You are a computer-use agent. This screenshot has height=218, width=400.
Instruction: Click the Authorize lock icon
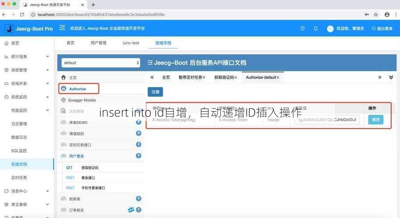point(63,89)
